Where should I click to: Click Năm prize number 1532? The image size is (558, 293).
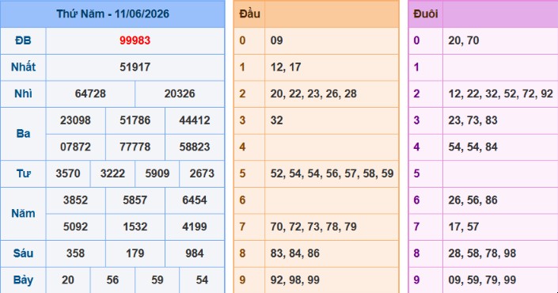point(135,226)
